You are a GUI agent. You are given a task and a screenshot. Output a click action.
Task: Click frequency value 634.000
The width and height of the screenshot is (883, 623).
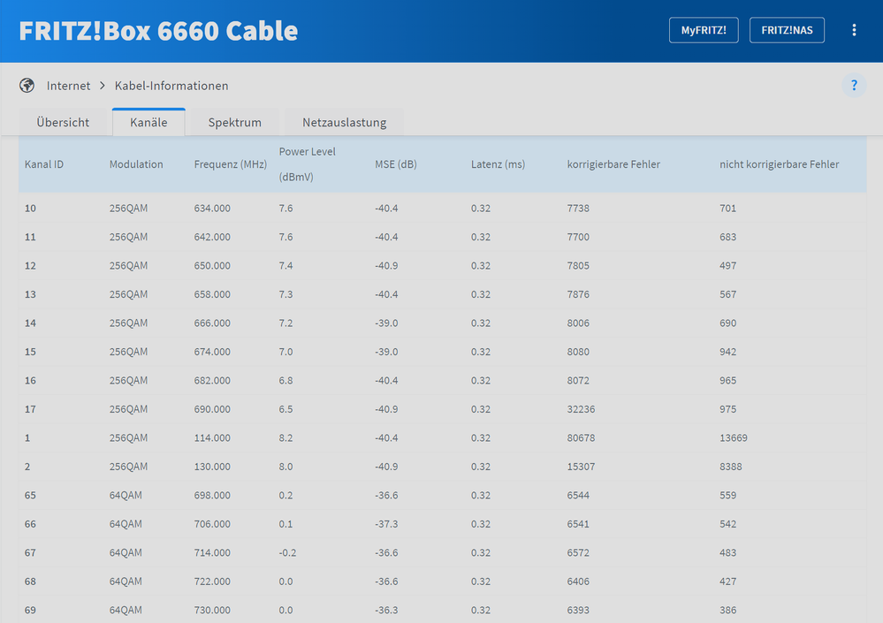[212, 209]
